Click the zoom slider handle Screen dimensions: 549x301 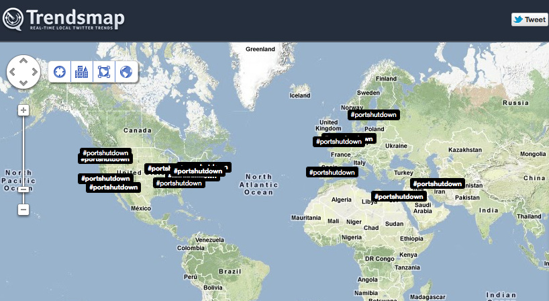(x=23, y=189)
